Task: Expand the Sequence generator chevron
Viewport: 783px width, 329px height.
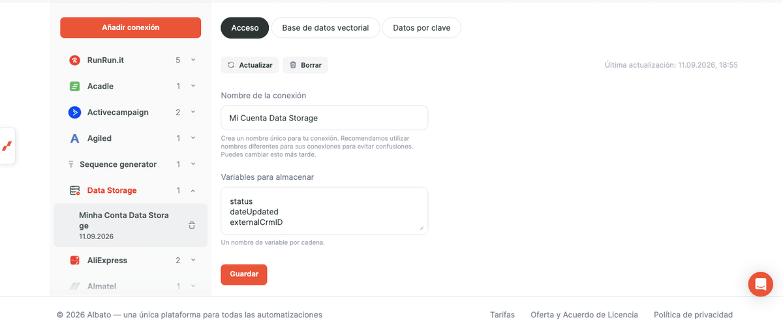Action: click(192, 164)
